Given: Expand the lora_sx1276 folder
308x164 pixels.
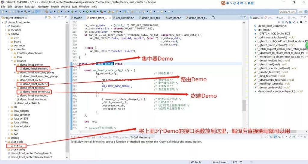Looking at the screenshot, I should 9,119.
